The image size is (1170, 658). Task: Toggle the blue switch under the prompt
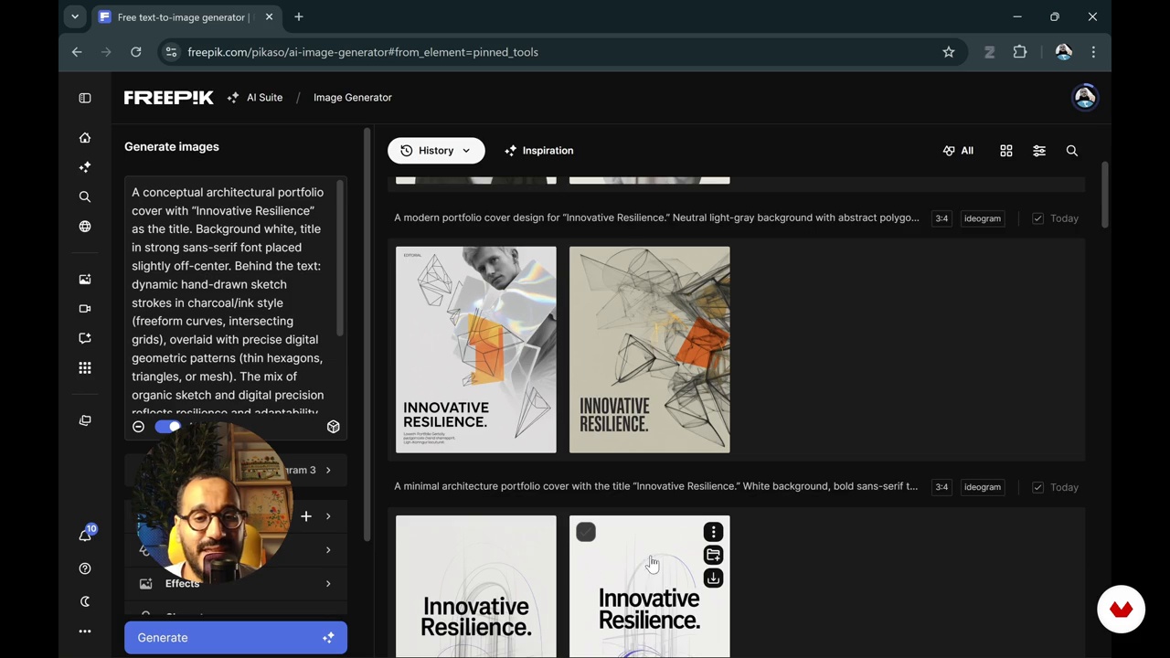(168, 427)
